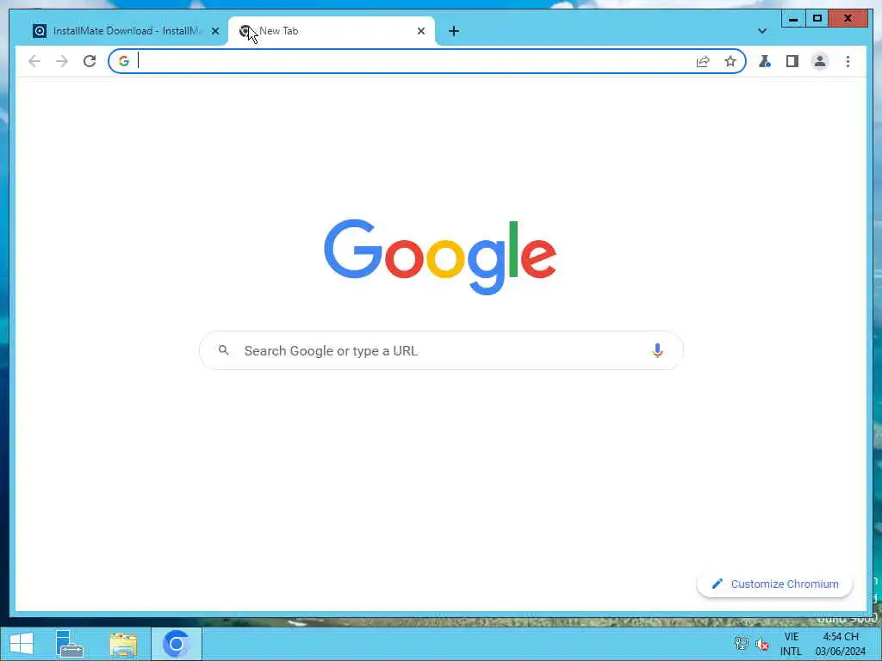882x661 pixels.
Task: Open the profile avatar menu
Action: (x=820, y=61)
